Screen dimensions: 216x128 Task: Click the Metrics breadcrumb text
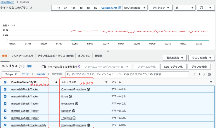25,2
